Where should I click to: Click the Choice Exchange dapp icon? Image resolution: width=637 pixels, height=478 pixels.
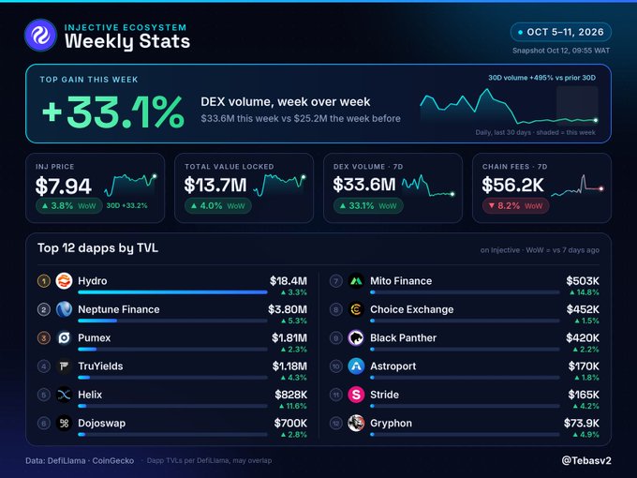pos(356,309)
